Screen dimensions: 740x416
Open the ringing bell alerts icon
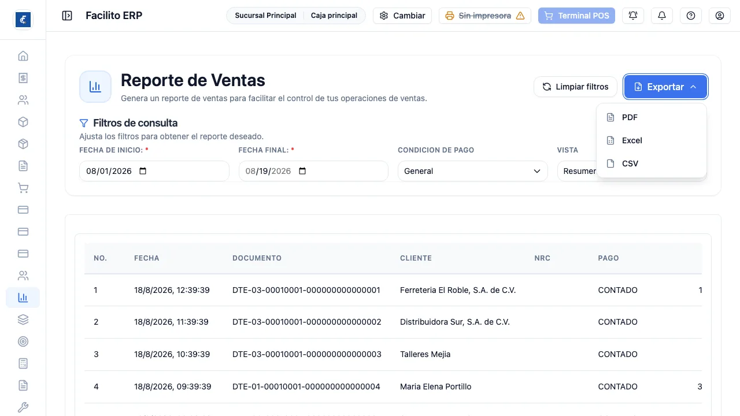633,16
